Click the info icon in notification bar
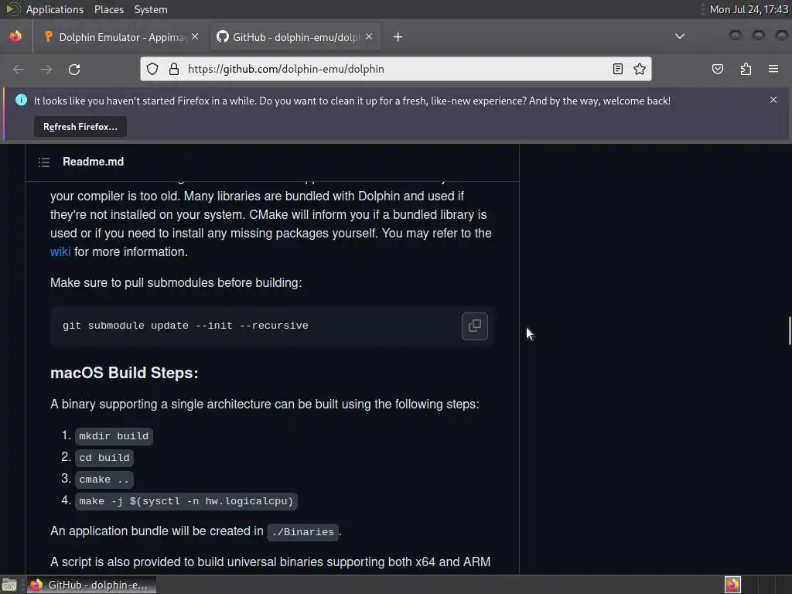 point(21,100)
